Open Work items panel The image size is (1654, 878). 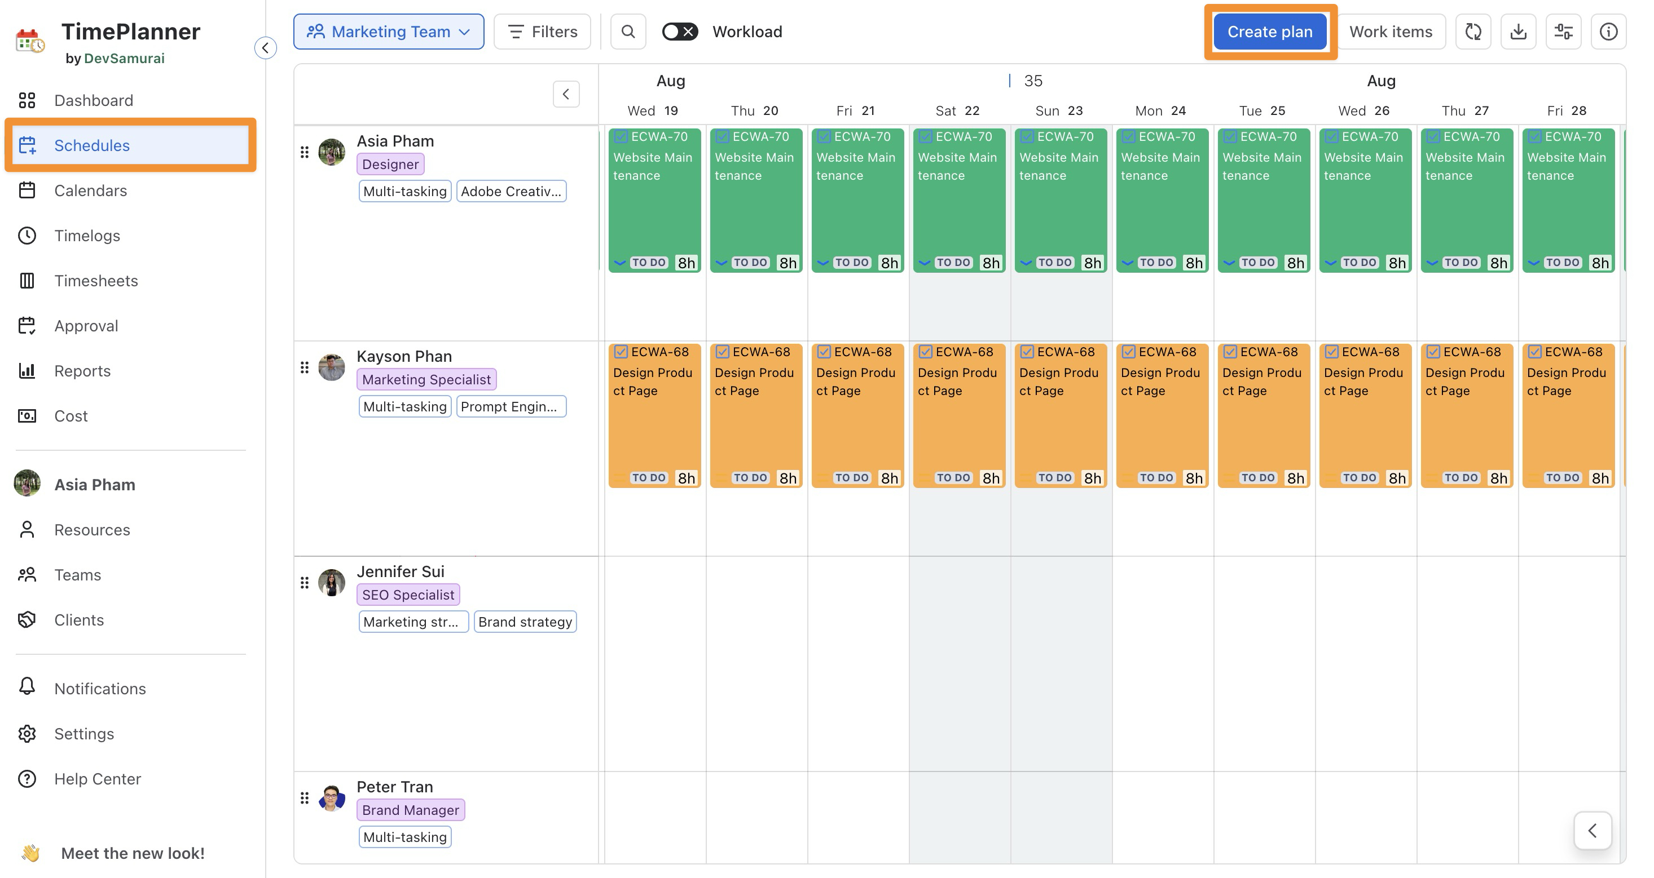pos(1391,32)
